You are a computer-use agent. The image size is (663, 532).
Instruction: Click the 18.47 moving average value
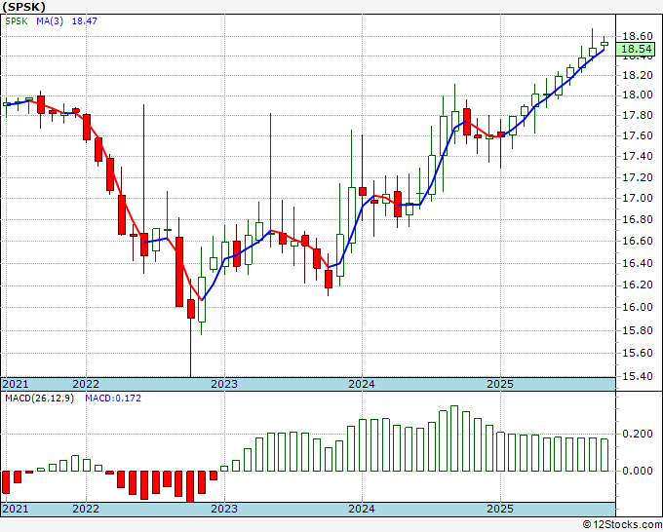(x=84, y=20)
